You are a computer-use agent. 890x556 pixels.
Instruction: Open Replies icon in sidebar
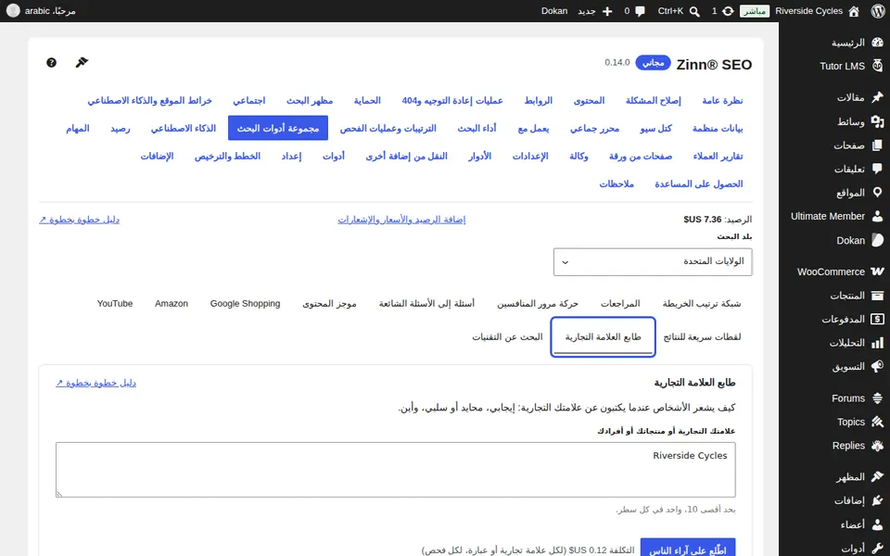pos(878,446)
